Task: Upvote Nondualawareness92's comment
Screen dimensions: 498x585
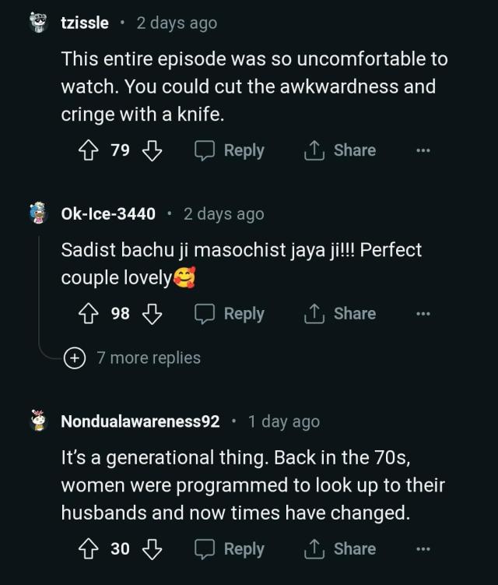Action: point(89,549)
